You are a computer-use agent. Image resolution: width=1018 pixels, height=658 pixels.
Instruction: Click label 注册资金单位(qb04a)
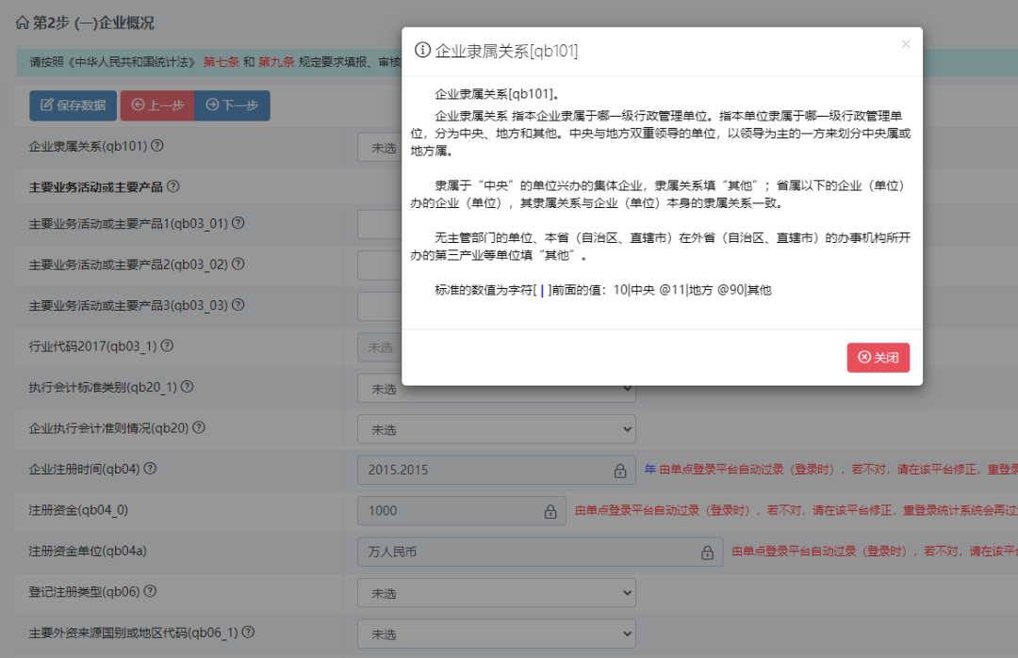click(x=88, y=551)
